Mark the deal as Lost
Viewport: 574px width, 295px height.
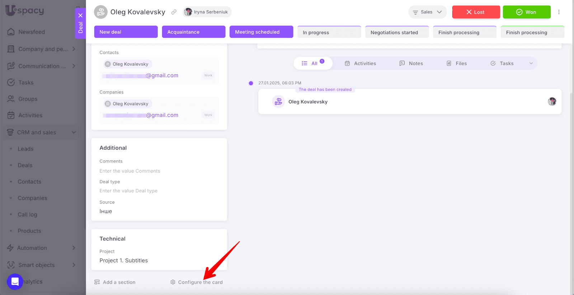(x=476, y=12)
